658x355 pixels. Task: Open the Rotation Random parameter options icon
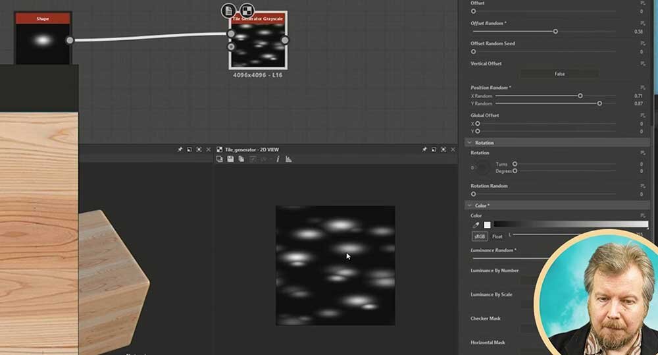[x=642, y=186]
